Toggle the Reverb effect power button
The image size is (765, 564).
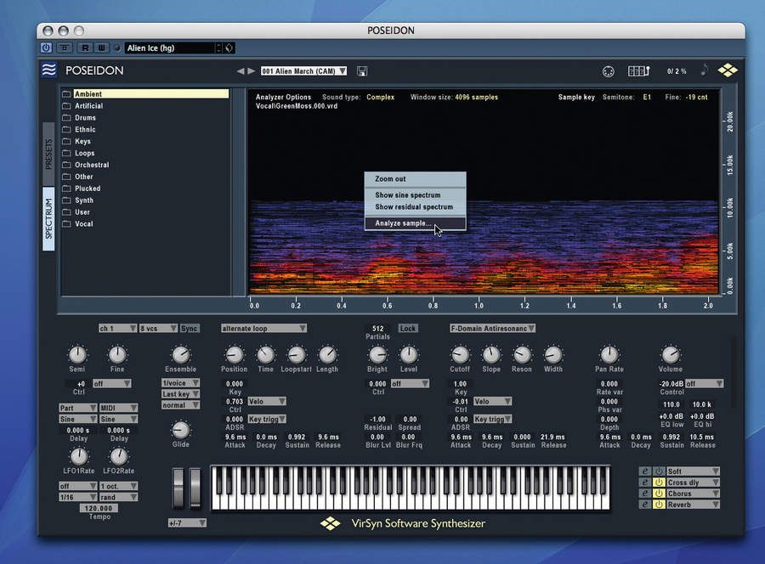click(659, 505)
